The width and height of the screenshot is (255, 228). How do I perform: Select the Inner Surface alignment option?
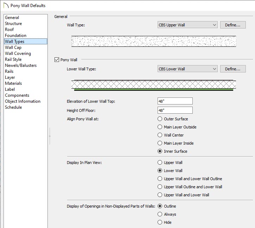coord(160,151)
